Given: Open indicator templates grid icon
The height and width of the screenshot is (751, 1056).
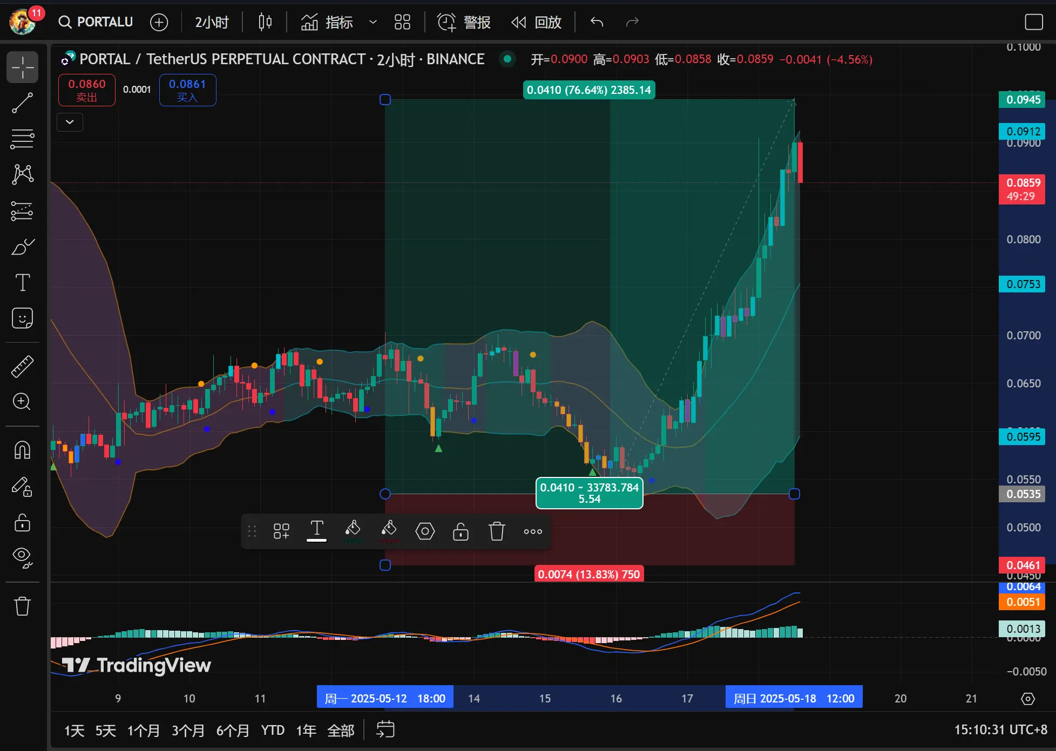Looking at the screenshot, I should [x=402, y=22].
